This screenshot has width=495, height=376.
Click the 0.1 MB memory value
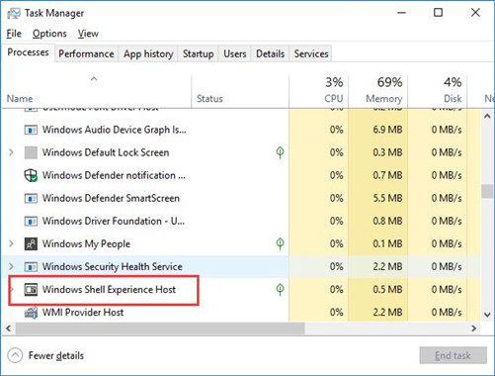[387, 243]
